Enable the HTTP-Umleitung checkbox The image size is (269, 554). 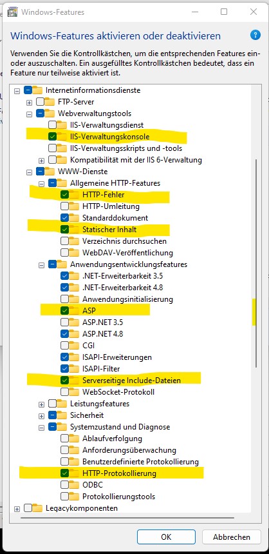click(65, 206)
